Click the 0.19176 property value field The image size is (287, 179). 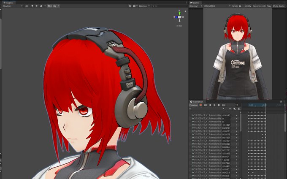[226, 134]
